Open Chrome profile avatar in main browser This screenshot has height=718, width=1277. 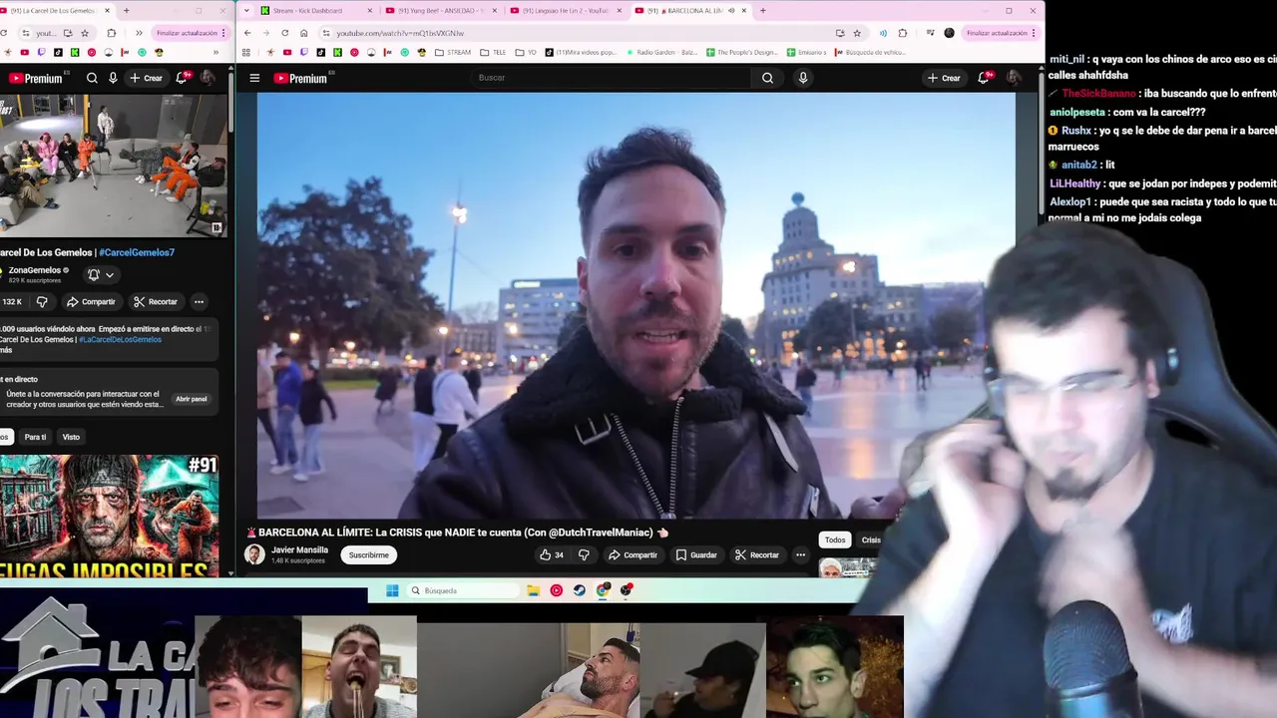pos(949,33)
